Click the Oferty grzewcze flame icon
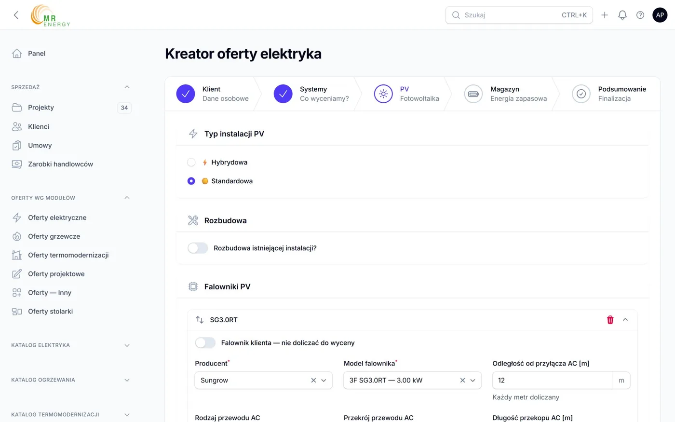The image size is (675, 422). point(17,236)
